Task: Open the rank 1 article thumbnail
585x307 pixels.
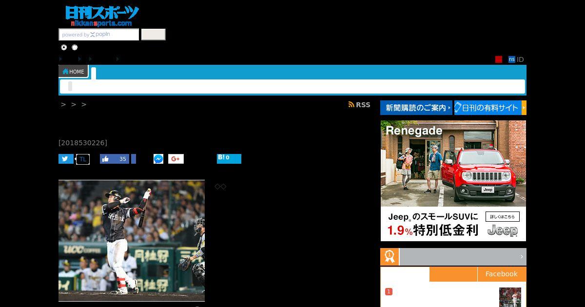Action: (510, 297)
